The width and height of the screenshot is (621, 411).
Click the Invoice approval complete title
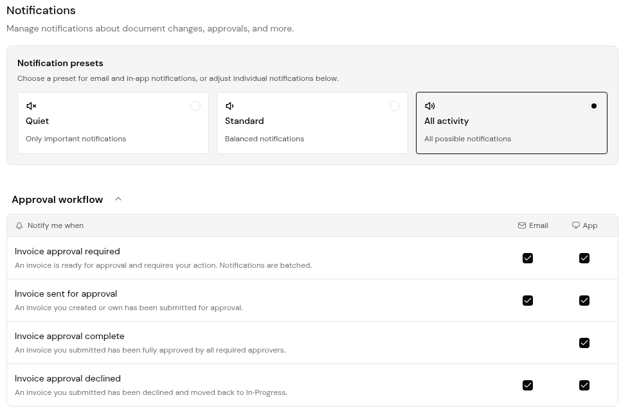(x=69, y=336)
